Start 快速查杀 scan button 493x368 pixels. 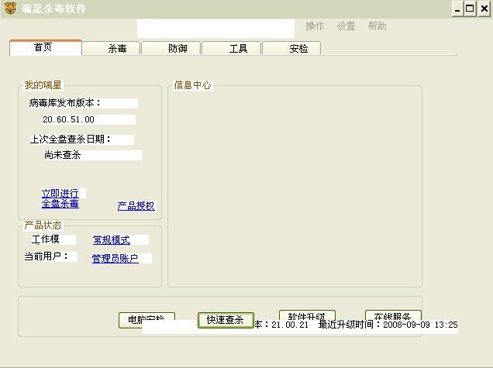226,320
